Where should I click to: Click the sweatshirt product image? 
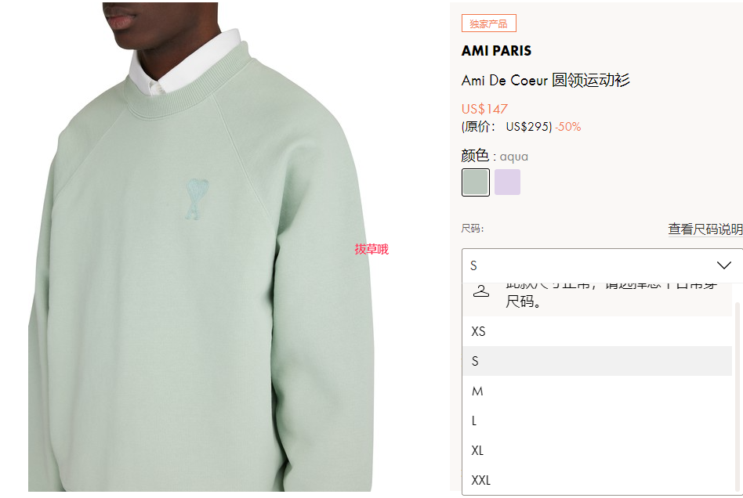tap(201, 247)
